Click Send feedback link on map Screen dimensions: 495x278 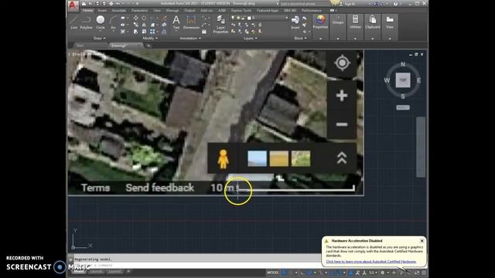160,188
